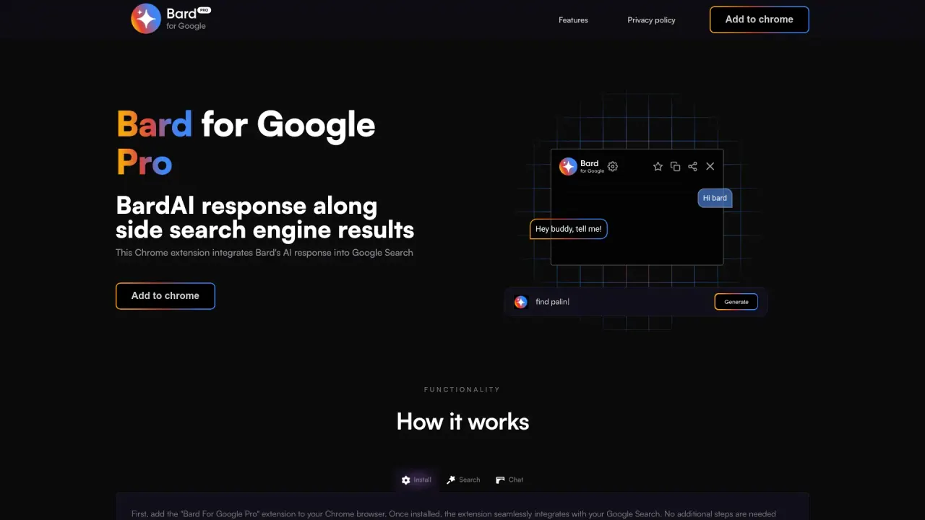The height and width of the screenshot is (520, 925).
Task: Click the 'How it works' heading
Action: point(462,422)
